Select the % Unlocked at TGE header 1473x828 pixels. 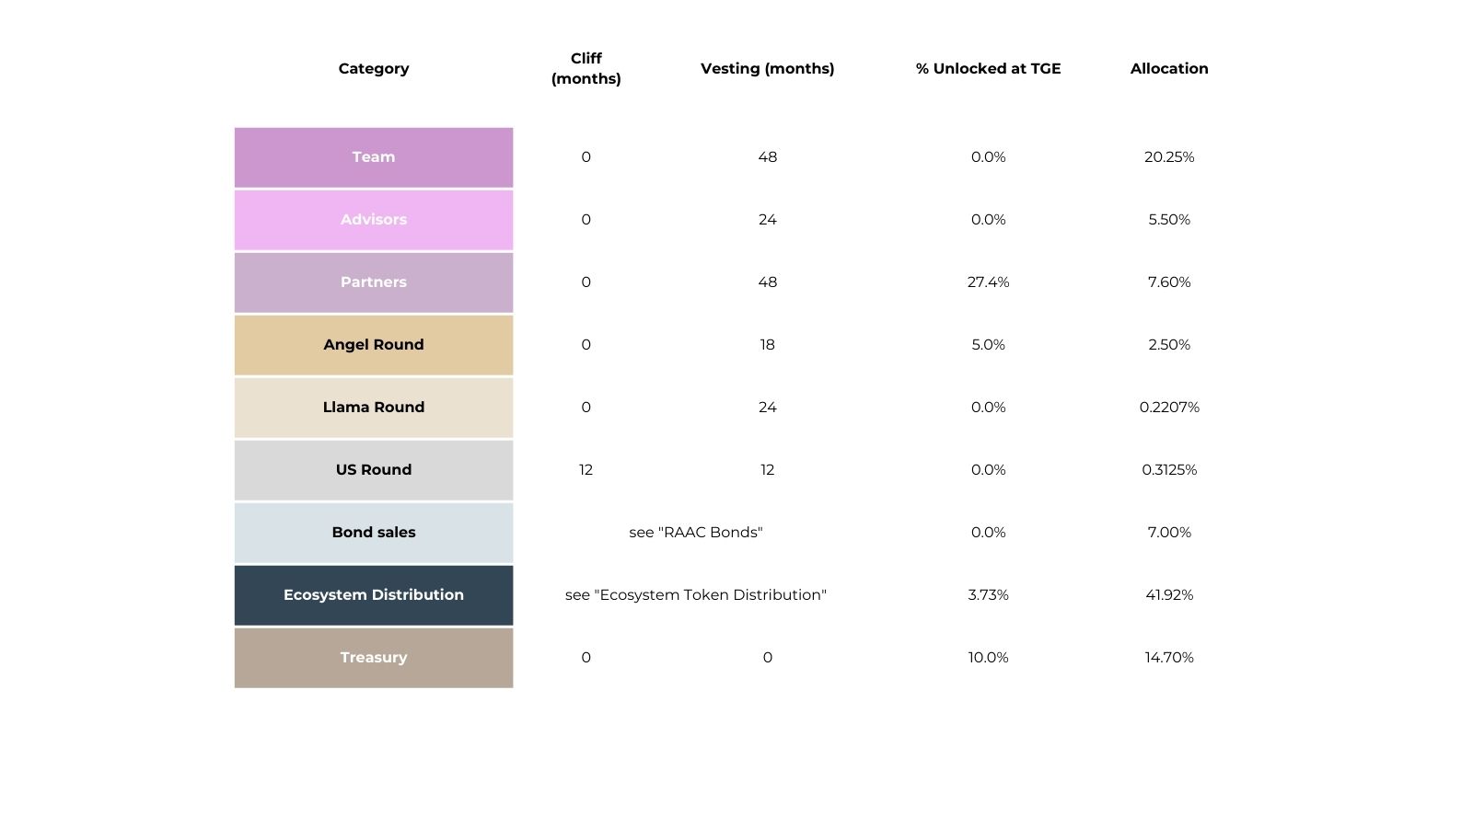[988, 69]
